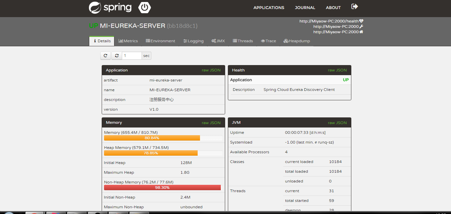Click Threads current value 31
The image size is (451, 214).
point(332,191)
